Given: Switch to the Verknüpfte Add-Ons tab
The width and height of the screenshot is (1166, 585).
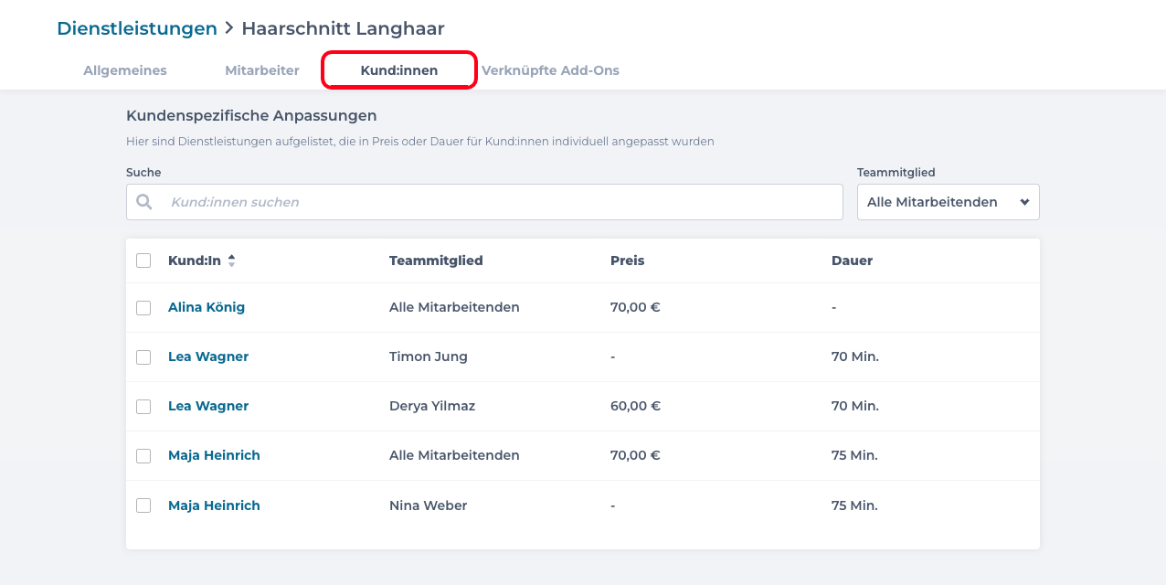Looking at the screenshot, I should point(551,69).
